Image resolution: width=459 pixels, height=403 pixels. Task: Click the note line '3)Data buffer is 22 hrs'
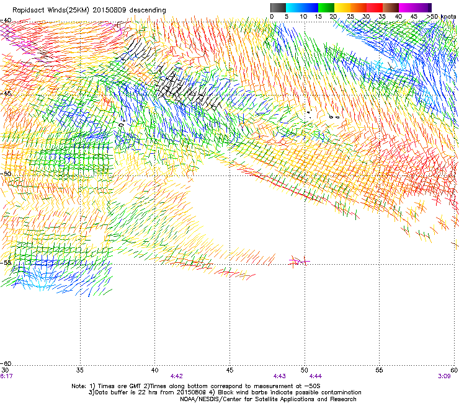click(x=225, y=392)
